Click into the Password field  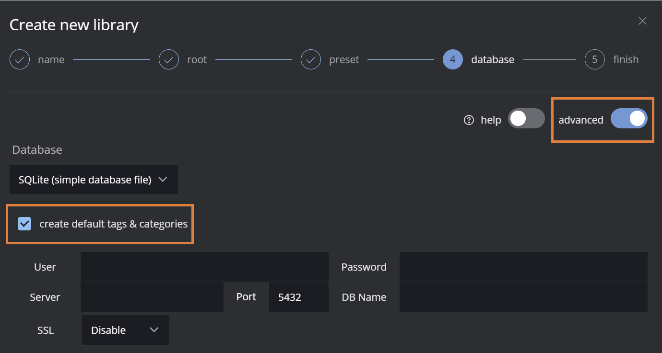[x=523, y=267]
